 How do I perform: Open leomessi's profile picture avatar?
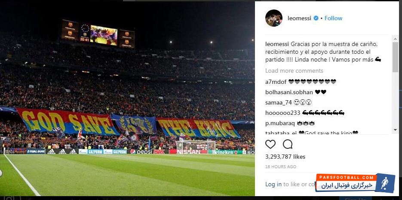pos(274,18)
